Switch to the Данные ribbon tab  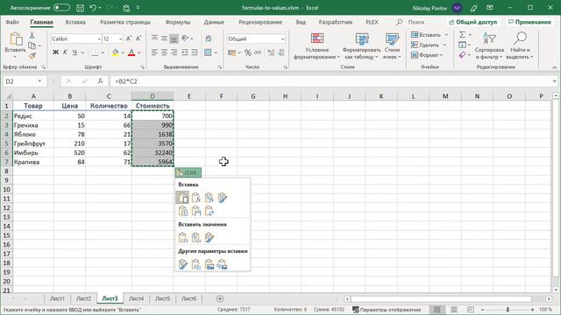tap(214, 22)
